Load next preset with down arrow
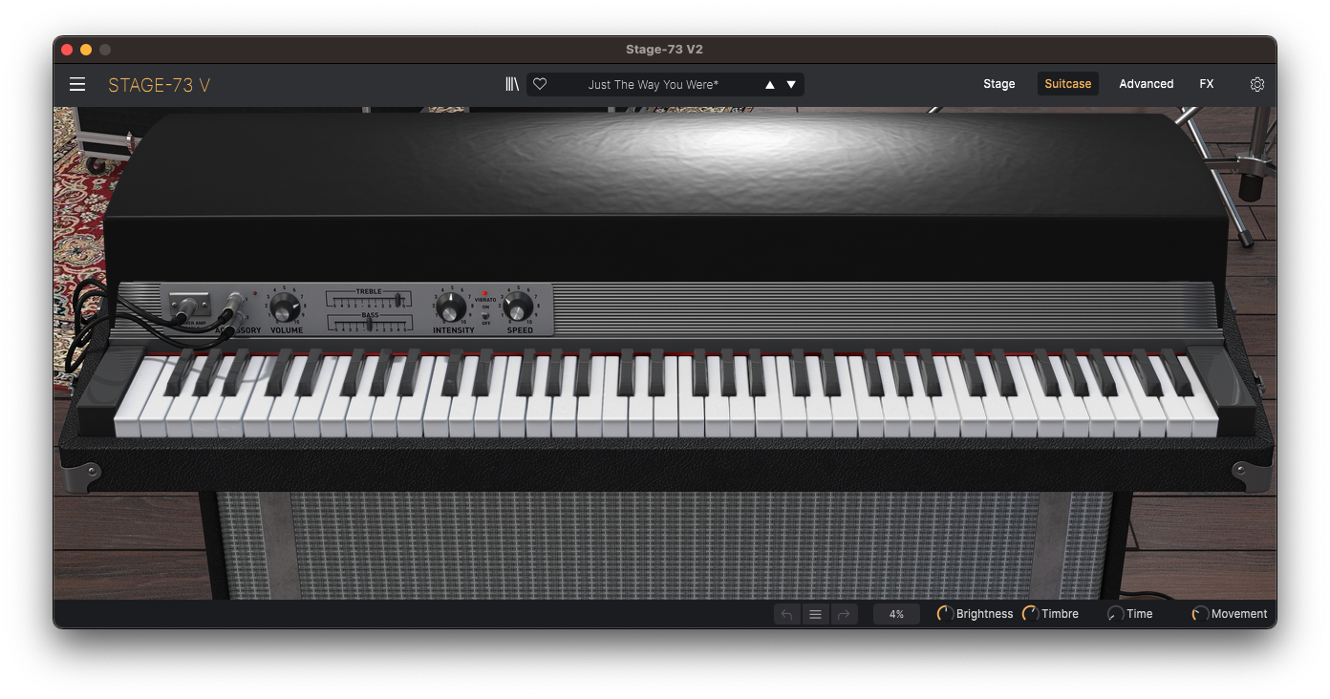Viewport: 1330px width, 699px height. (x=791, y=85)
